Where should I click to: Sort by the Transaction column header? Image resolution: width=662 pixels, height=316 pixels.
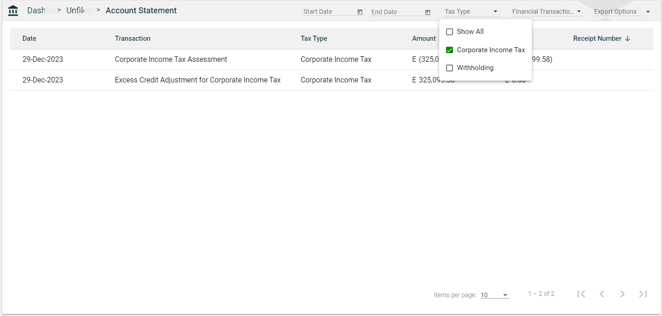click(x=132, y=38)
